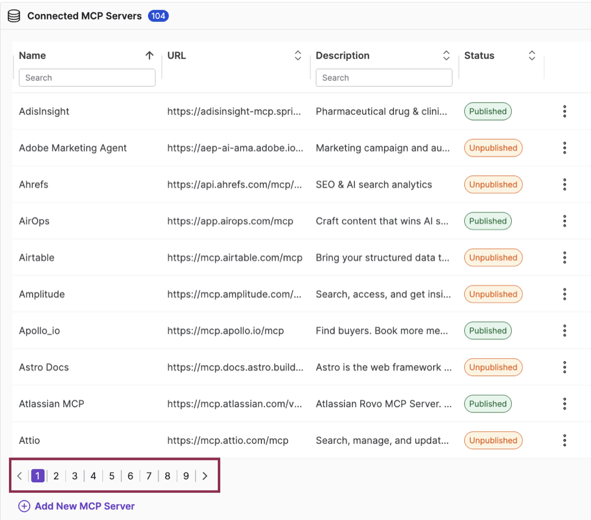Go to the previous page with the left arrow
Image resolution: width=591 pixels, height=520 pixels.
(20, 476)
